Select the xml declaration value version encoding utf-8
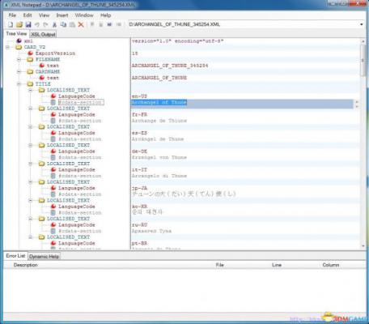The image size is (369, 324). [178, 41]
